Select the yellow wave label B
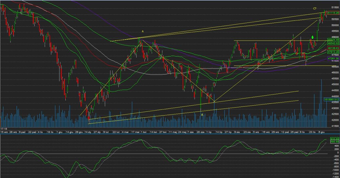 pos(202,115)
